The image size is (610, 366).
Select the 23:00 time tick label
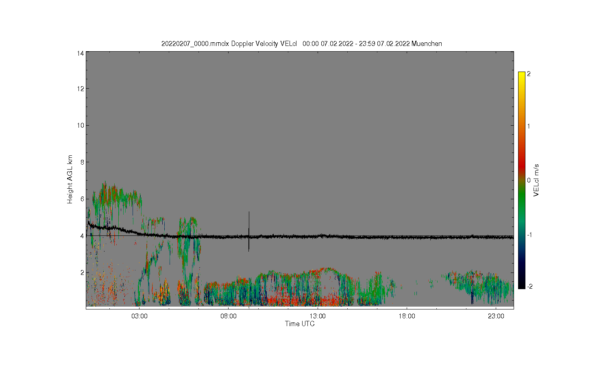coord(496,316)
